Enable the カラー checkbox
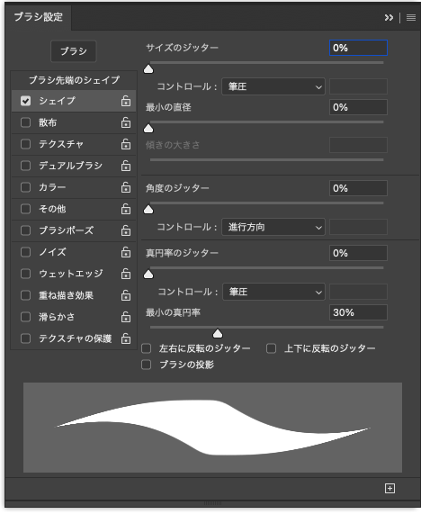 click(25, 187)
